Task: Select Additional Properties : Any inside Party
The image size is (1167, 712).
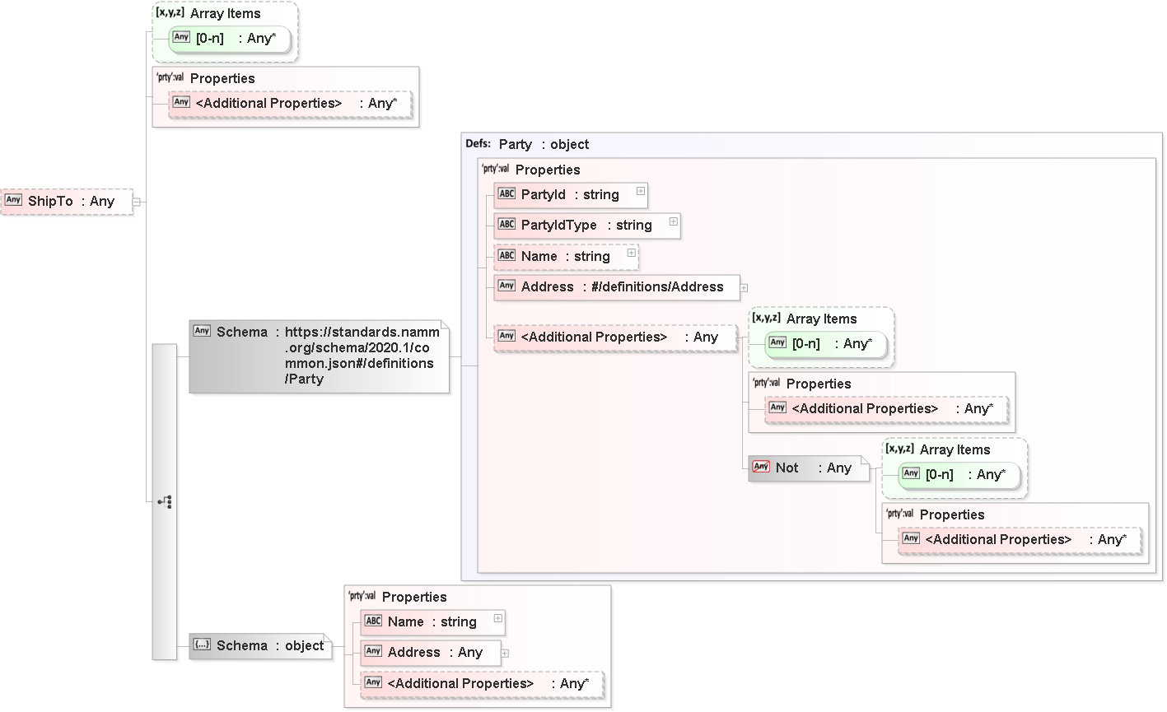Action: click(x=615, y=337)
